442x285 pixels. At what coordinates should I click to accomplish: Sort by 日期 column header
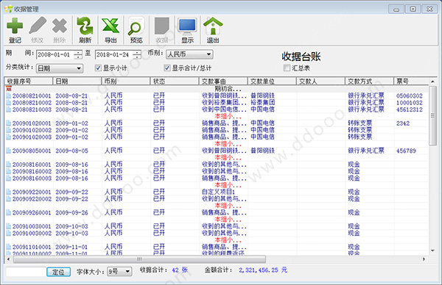(x=77, y=82)
